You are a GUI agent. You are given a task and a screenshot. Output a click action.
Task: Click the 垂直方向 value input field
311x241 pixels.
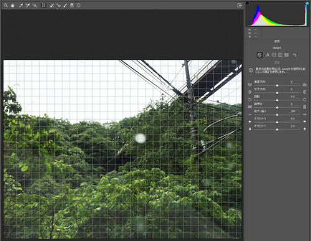click(292, 82)
